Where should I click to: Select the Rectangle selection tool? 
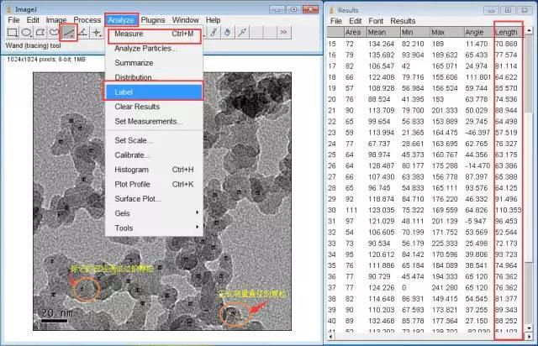(13, 33)
